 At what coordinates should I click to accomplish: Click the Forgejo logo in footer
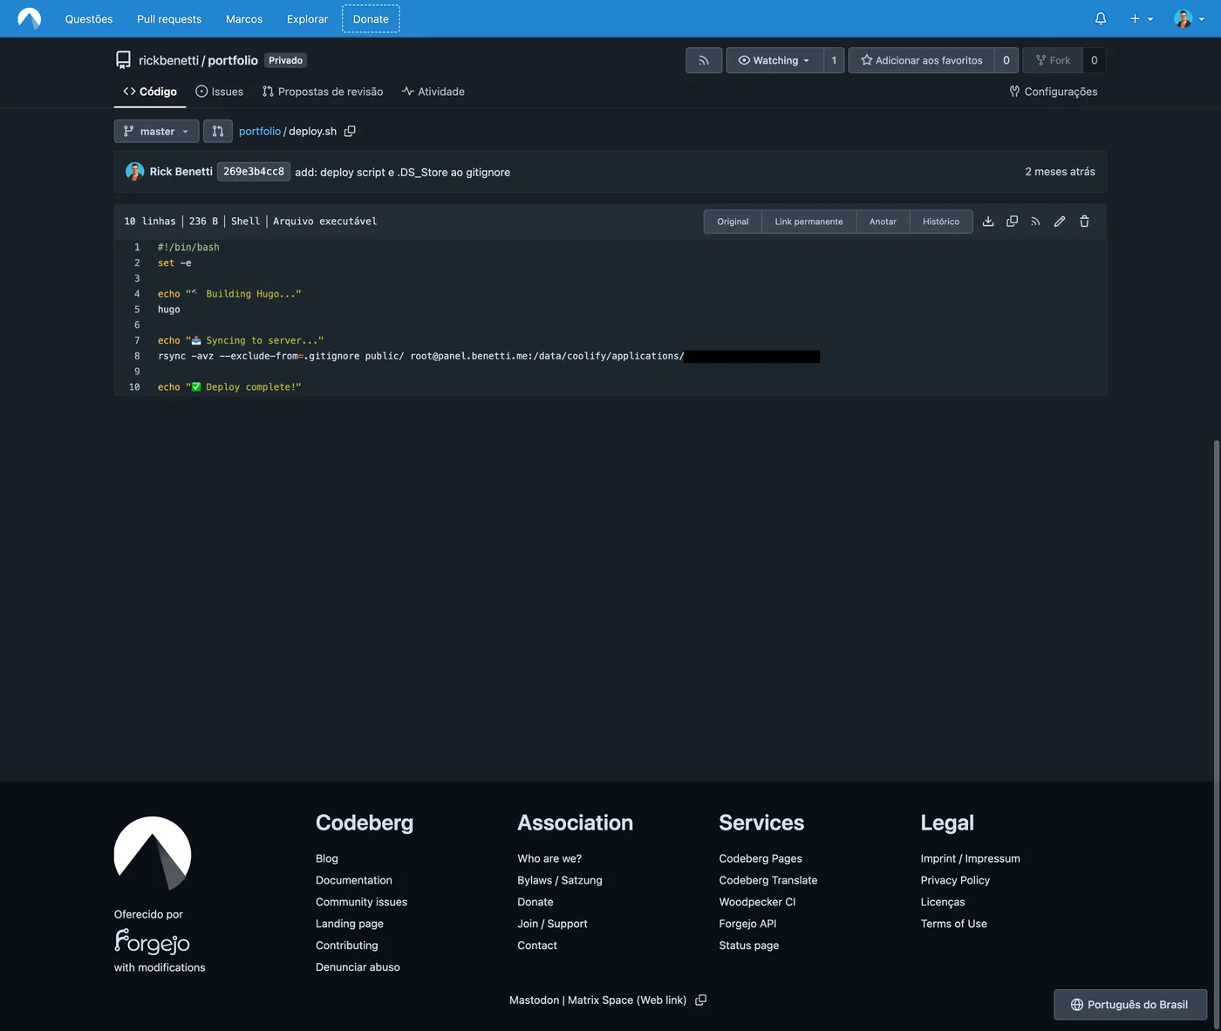pos(152,941)
